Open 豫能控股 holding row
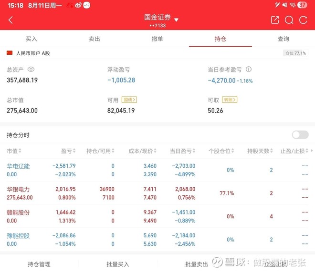315x272 pixels. tap(157, 240)
